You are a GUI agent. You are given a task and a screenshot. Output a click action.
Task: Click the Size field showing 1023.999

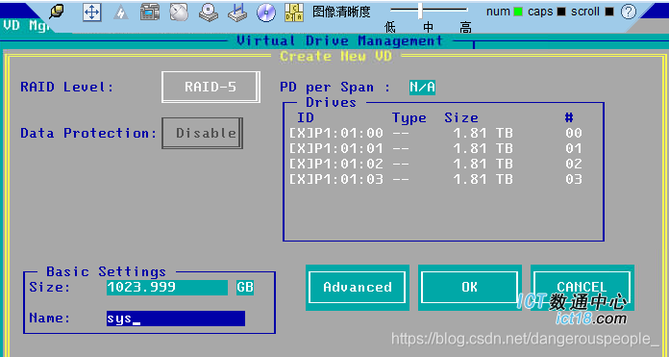coord(167,288)
